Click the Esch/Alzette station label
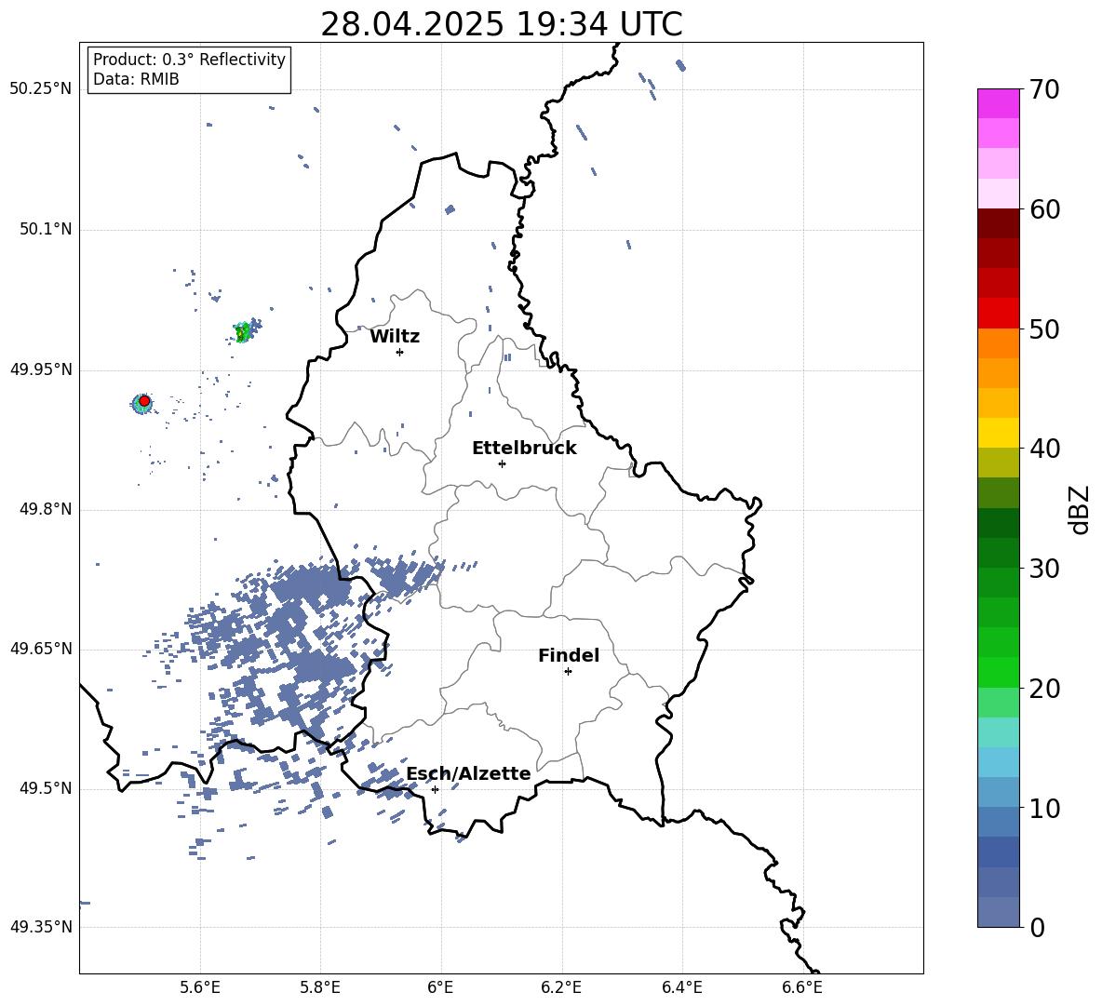The width and height of the screenshot is (1102, 1006). 468,774
